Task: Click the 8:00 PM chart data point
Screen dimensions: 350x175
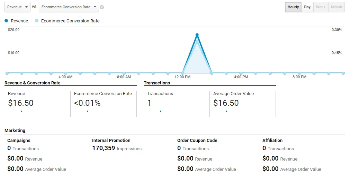Action: pyautogui.click(x=299, y=73)
